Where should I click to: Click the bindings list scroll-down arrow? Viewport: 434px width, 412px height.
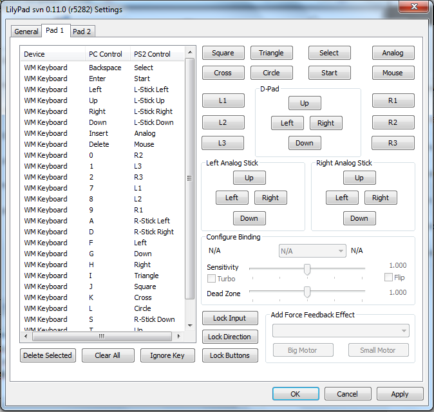[x=190, y=325]
